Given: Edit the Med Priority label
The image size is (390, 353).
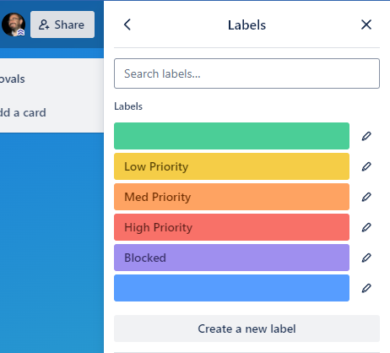Looking at the screenshot, I should [366, 197].
